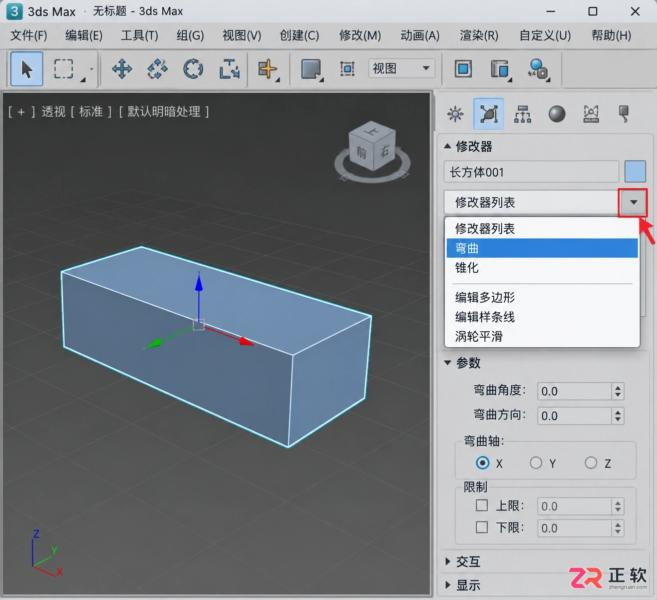Click the 标准 viewport label
This screenshot has width=657, height=600.
(91, 111)
